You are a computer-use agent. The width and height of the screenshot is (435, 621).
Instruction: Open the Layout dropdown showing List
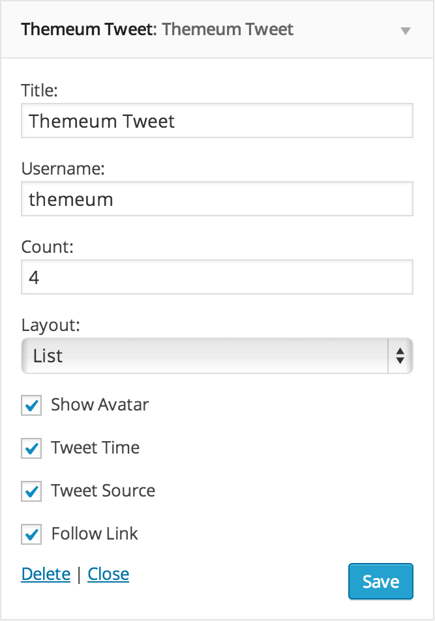(217, 356)
